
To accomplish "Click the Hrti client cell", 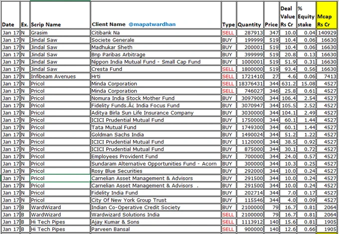I will 156,76.
